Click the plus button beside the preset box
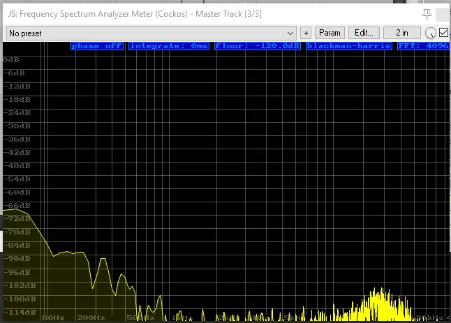The image size is (451, 323). (306, 33)
